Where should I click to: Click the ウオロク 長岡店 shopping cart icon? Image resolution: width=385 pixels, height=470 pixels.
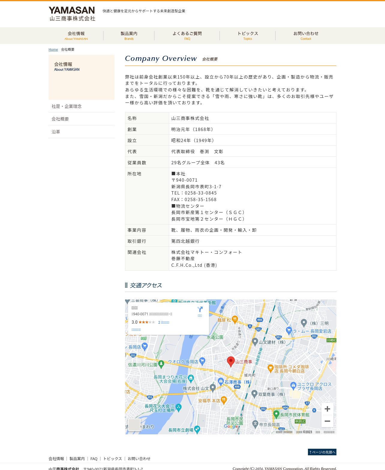pos(202,361)
